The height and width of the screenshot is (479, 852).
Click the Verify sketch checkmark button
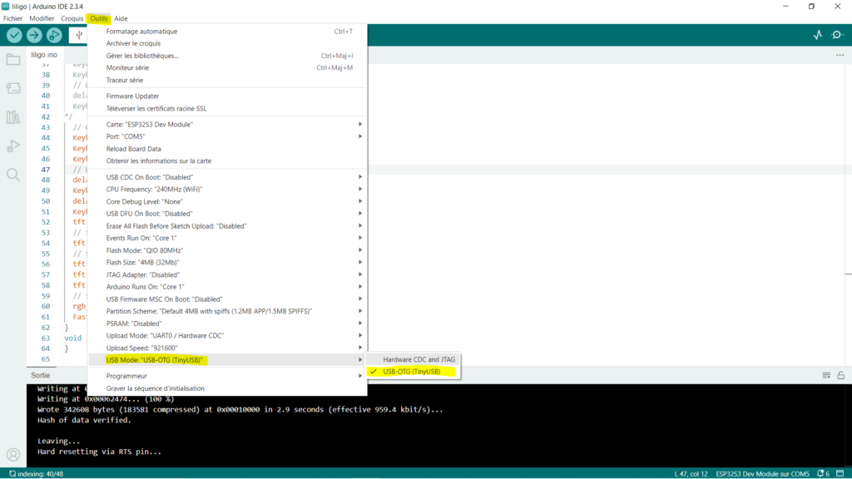[x=14, y=35]
